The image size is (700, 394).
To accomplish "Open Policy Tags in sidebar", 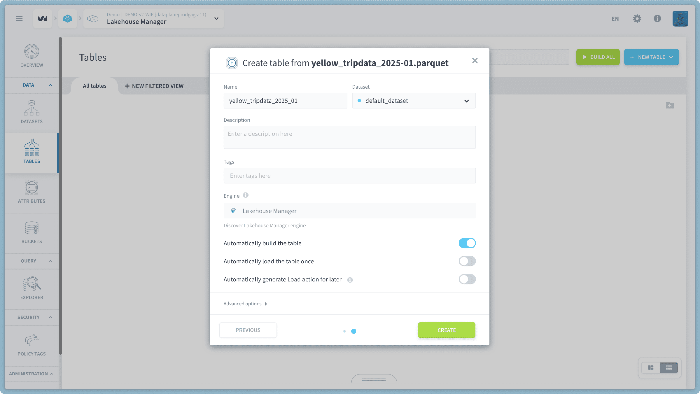I will click(32, 345).
